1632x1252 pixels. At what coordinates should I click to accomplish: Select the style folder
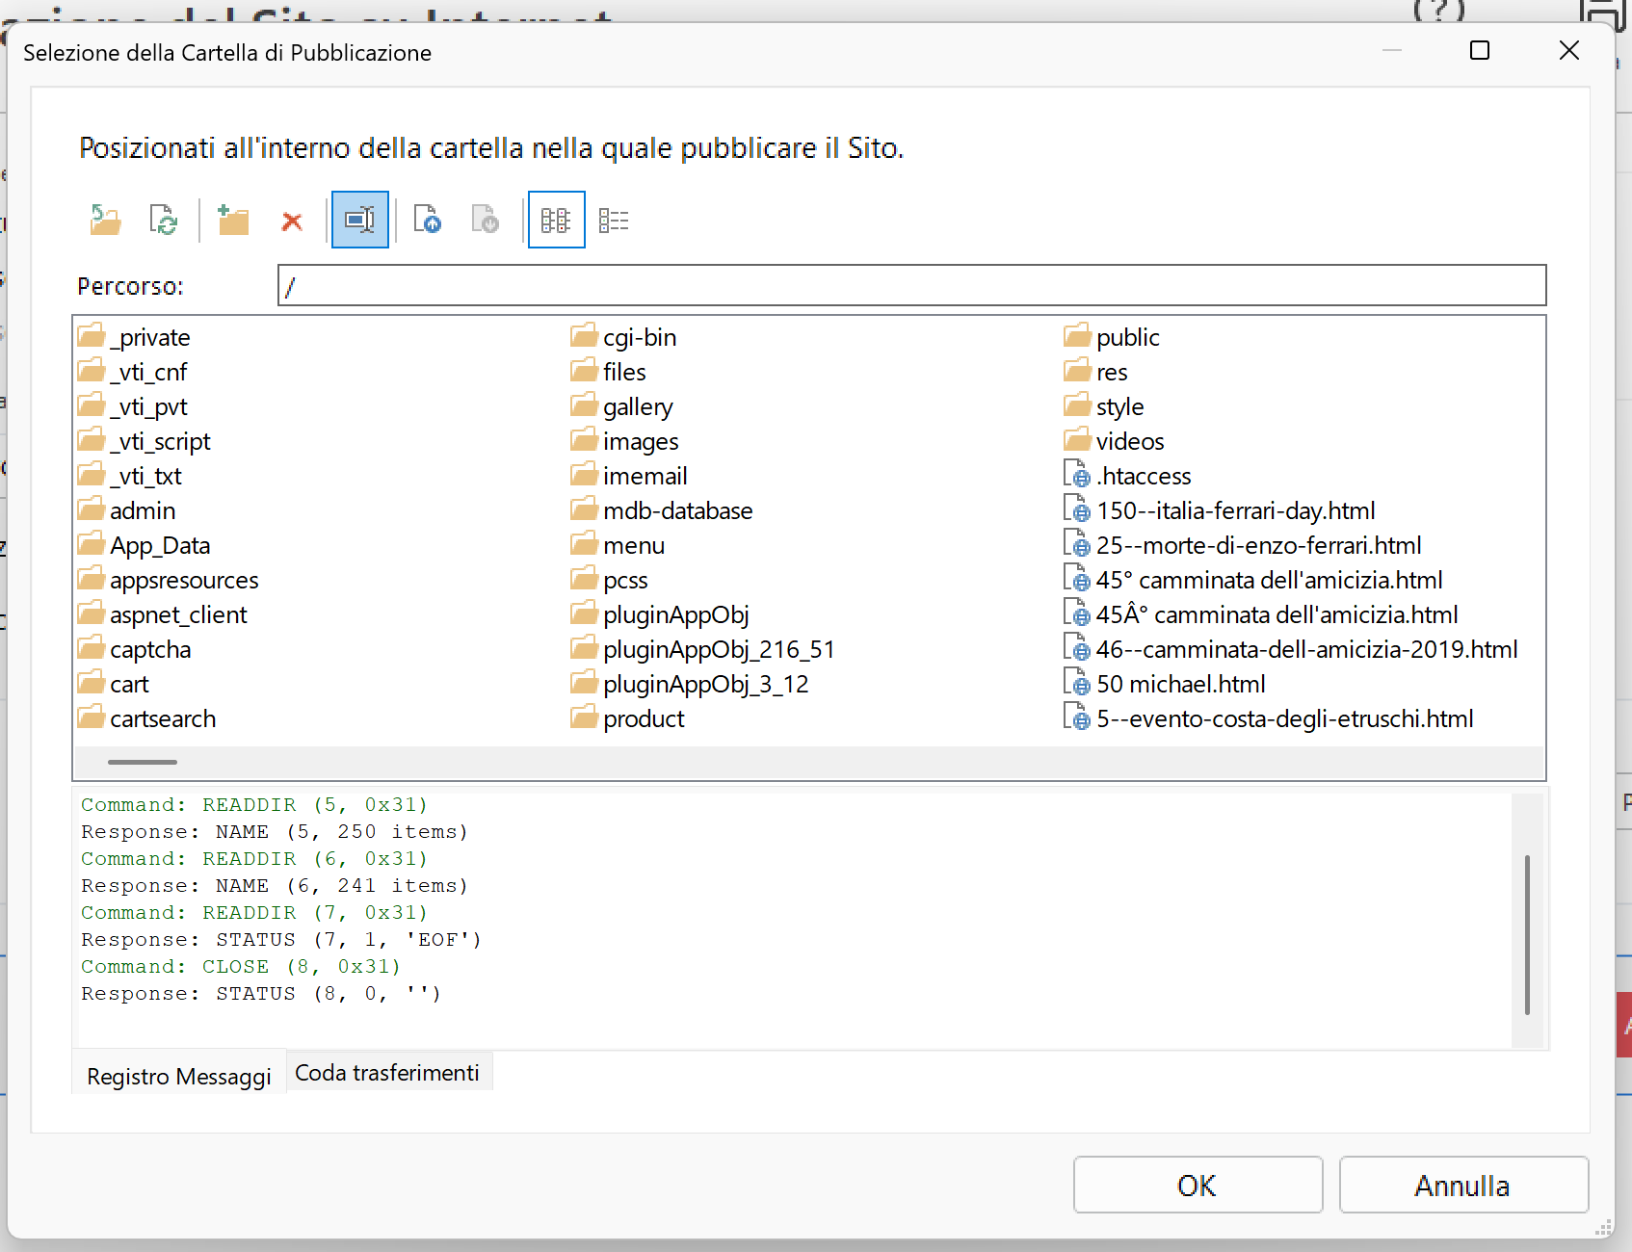pos(1103,406)
